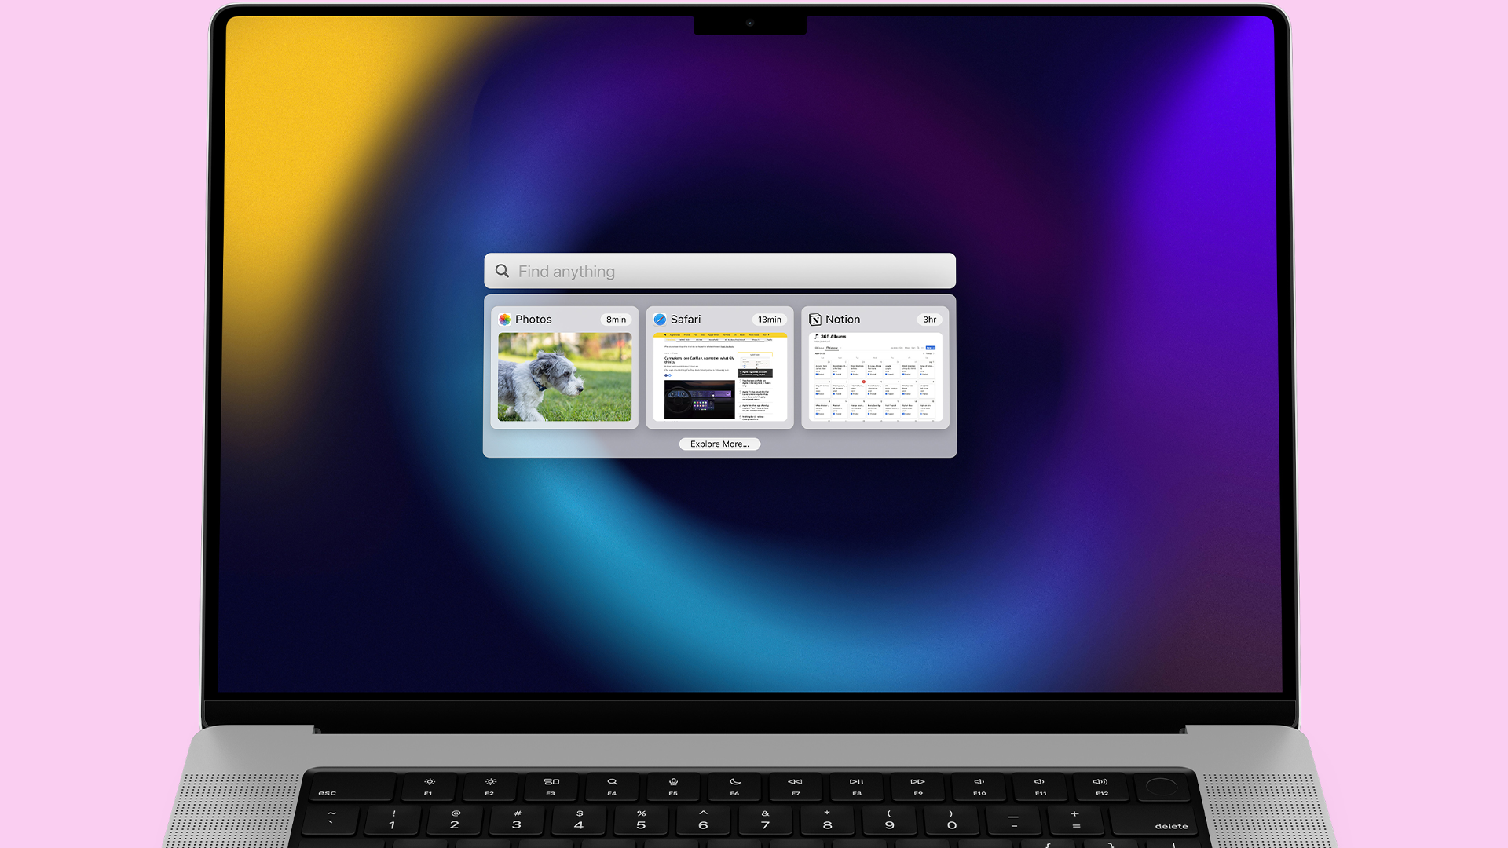This screenshot has height=848, width=1508.
Task: Click the Photos app icon
Action: coord(504,318)
